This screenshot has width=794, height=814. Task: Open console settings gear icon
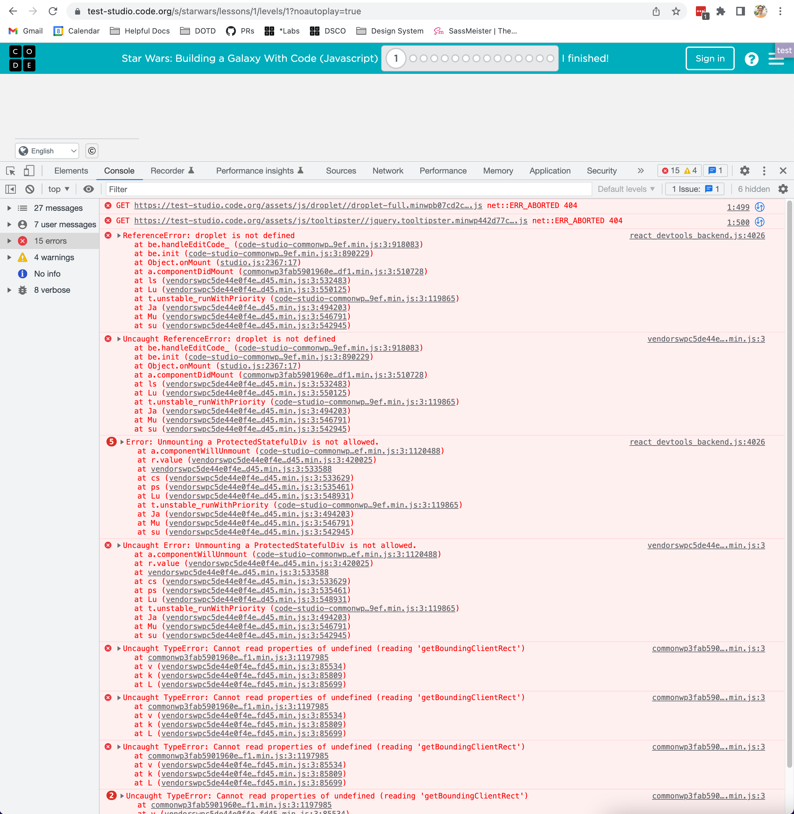tap(783, 189)
